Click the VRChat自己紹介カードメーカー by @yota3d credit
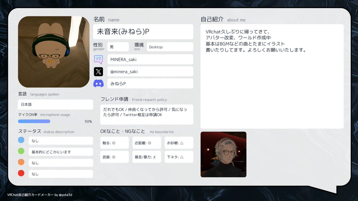 pyautogui.click(x=40, y=195)
